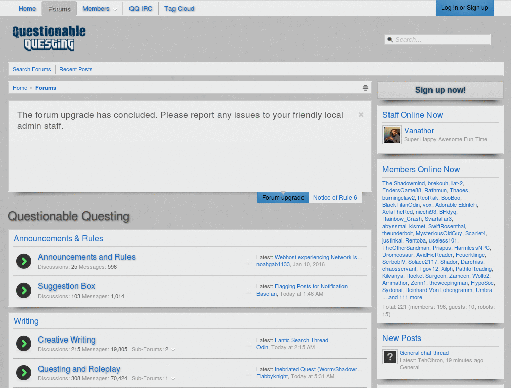
Task: Go to the Home tab
Action: pyautogui.click(x=27, y=9)
